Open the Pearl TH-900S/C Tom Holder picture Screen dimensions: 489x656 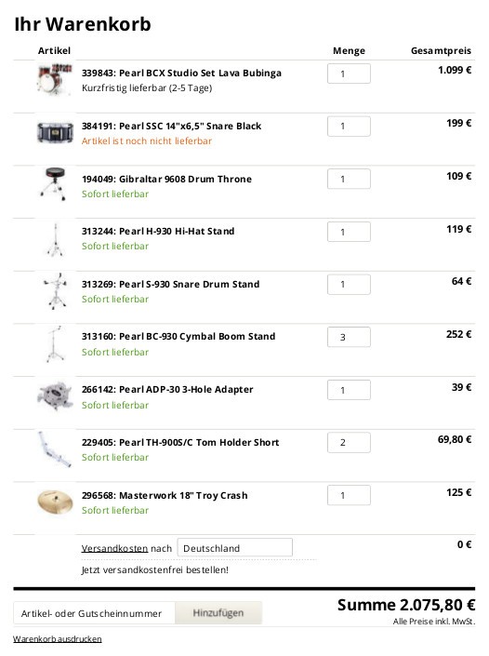pyautogui.click(x=55, y=449)
